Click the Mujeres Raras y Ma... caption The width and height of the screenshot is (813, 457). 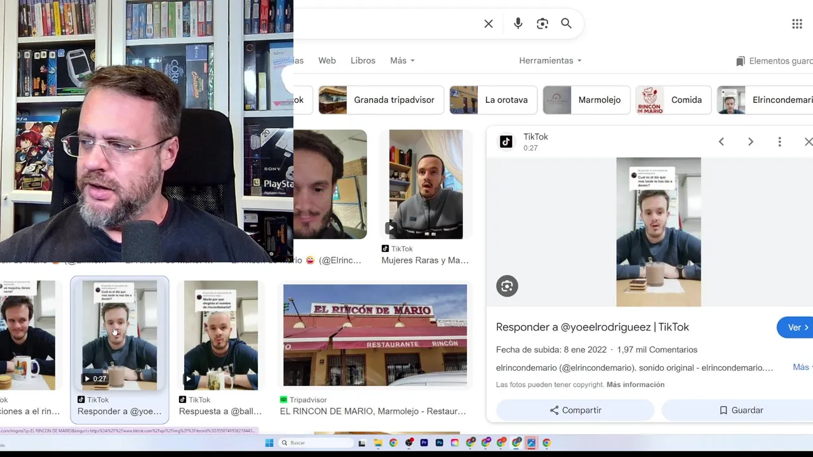(425, 260)
